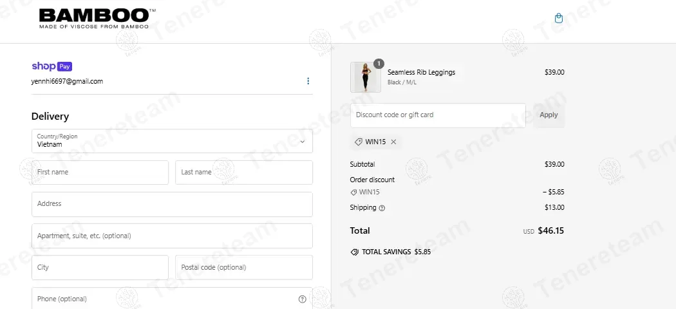Click the BAMBOO logo
676x309 pixels.
(x=97, y=19)
